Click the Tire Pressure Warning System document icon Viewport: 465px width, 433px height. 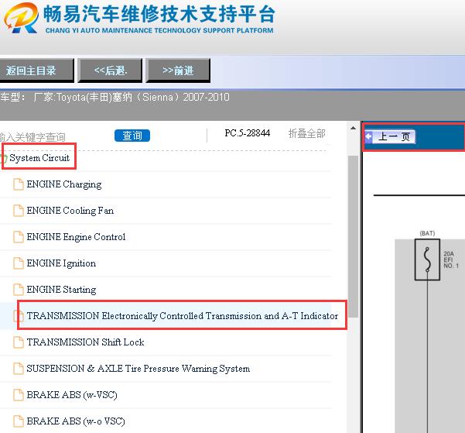[x=19, y=369]
